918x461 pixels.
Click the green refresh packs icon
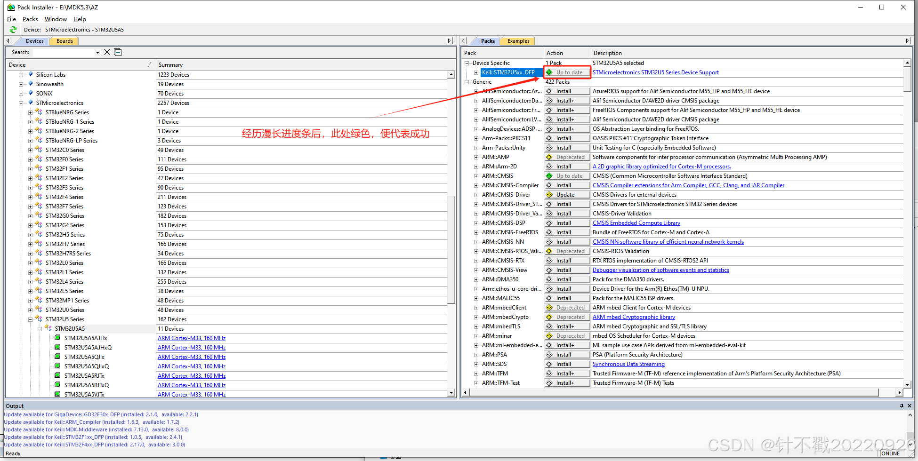click(13, 30)
